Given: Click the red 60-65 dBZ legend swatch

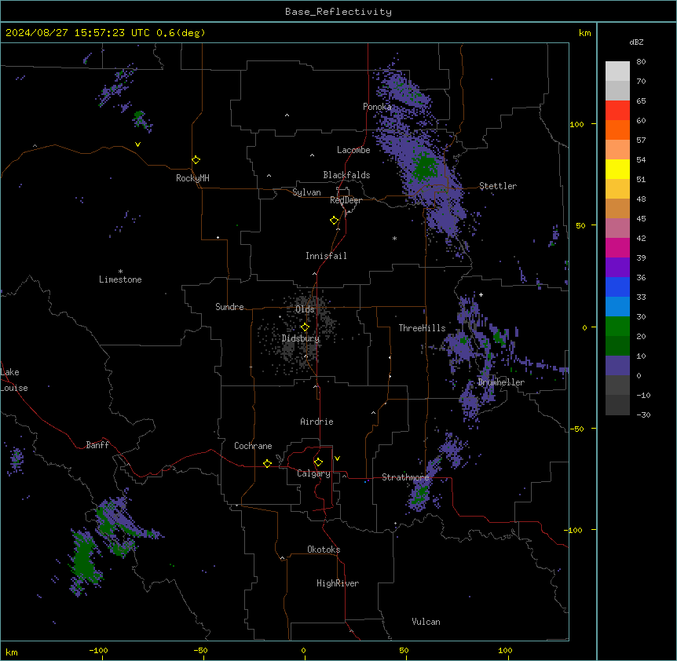Looking at the screenshot, I should (x=617, y=111).
